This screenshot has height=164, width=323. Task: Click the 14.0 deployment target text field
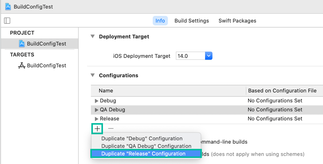[190, 56]
